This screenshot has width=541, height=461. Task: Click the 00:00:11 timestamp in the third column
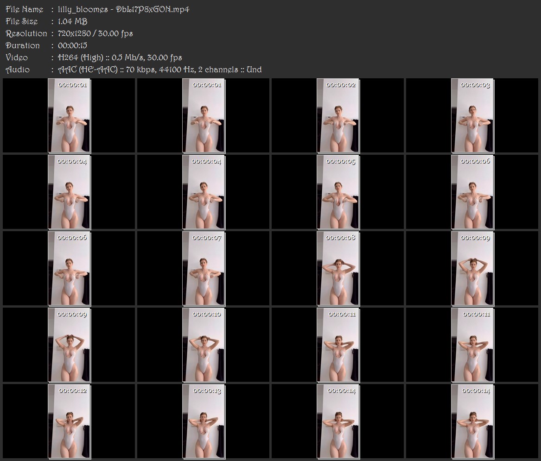[x=342, y=314]
